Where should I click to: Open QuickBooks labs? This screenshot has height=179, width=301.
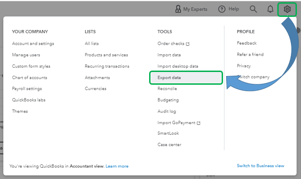(x=29, y=100)
